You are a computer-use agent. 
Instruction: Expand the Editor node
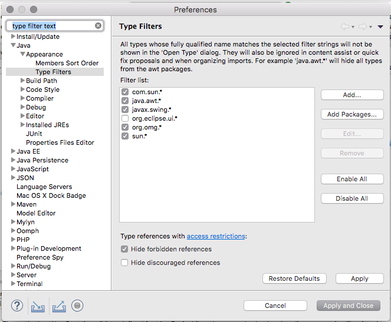(x=22, y=116)
